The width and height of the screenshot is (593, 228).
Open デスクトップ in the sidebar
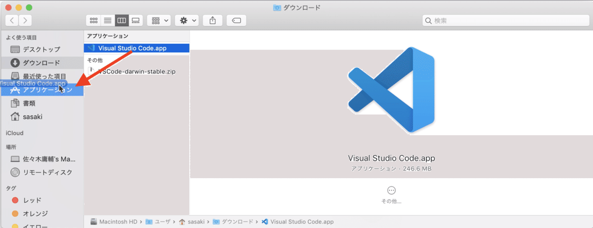pyautogui.click(x=42, y=49)
